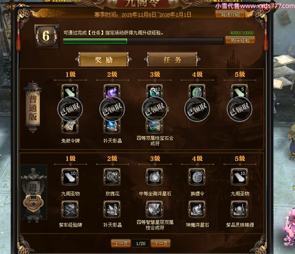295x254 pixels.
Task: Click the 购买经验 button
Action: click(x=240, y=40)
